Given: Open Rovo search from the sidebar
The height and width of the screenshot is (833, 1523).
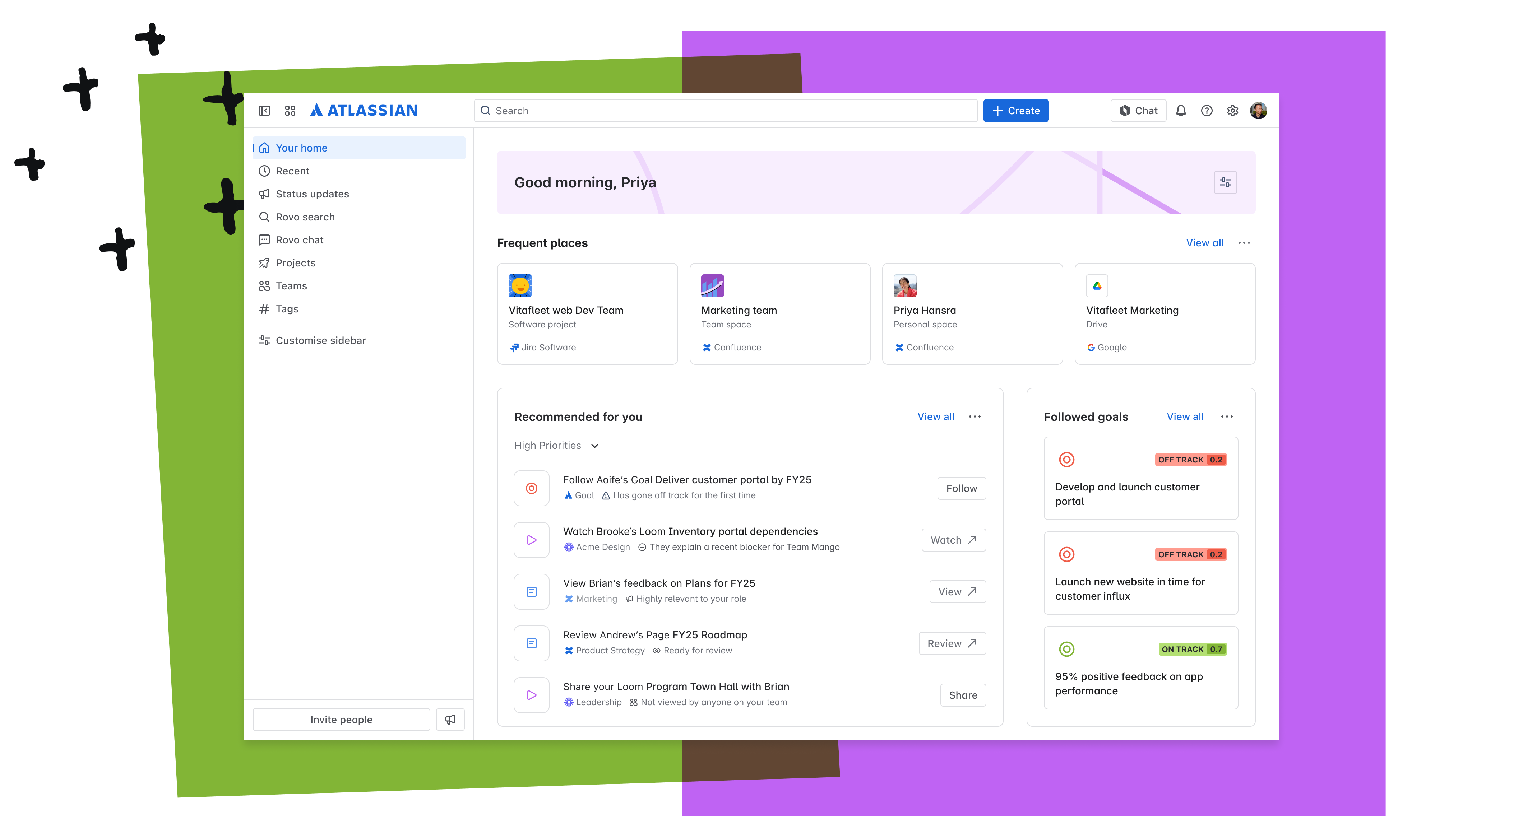Looking at the screenshot, I should coord(305,217).
